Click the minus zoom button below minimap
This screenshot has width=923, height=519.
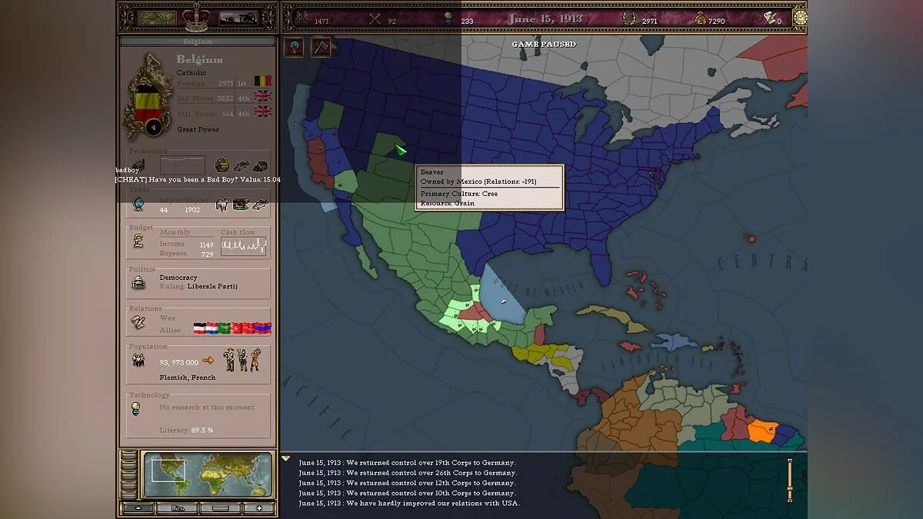(x=138, y=508)
